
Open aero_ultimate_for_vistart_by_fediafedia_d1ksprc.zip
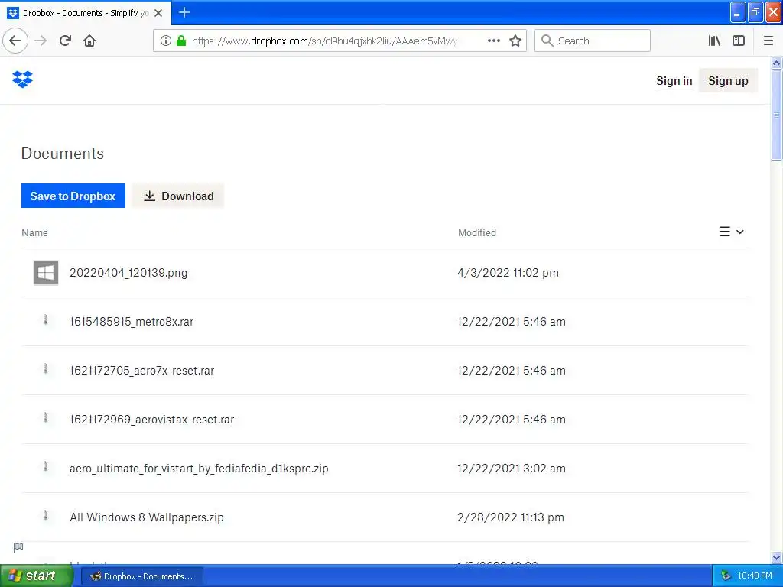[199, 469]
